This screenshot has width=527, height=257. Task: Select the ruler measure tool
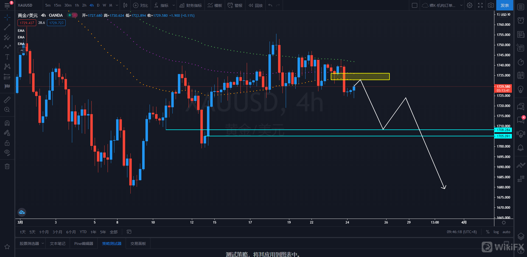(x=7, y=100)
